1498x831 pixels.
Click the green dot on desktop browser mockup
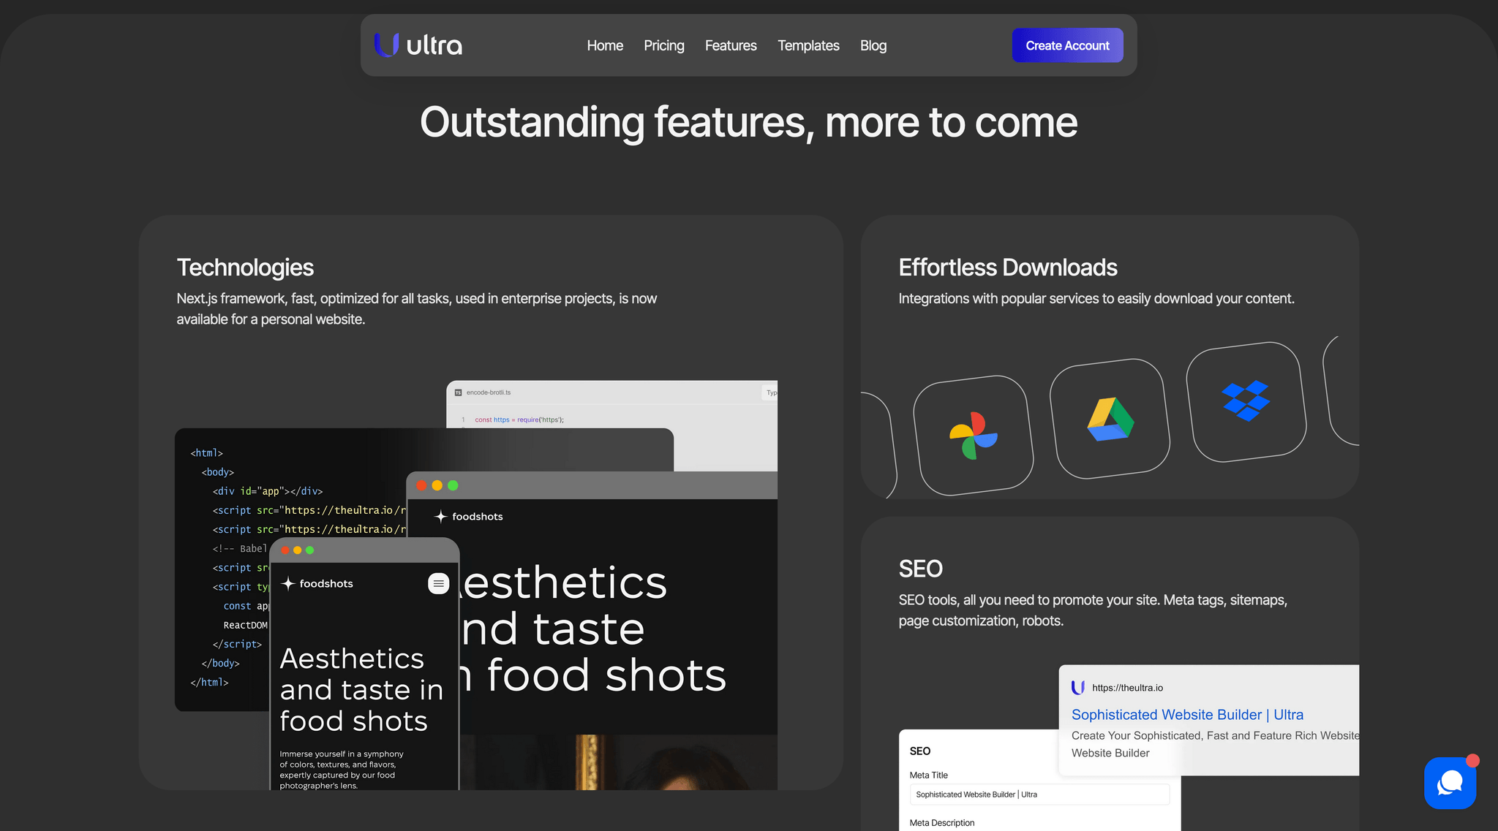coord(453,485)
